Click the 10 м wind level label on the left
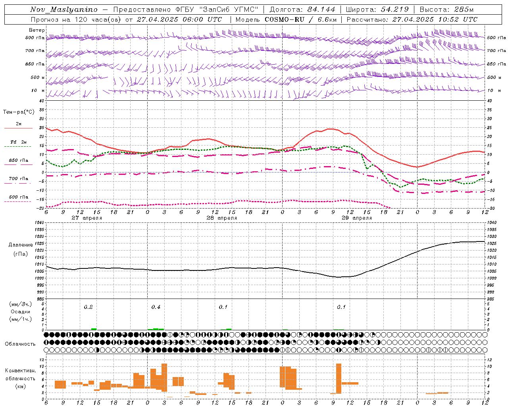 (x=38, y=90)
